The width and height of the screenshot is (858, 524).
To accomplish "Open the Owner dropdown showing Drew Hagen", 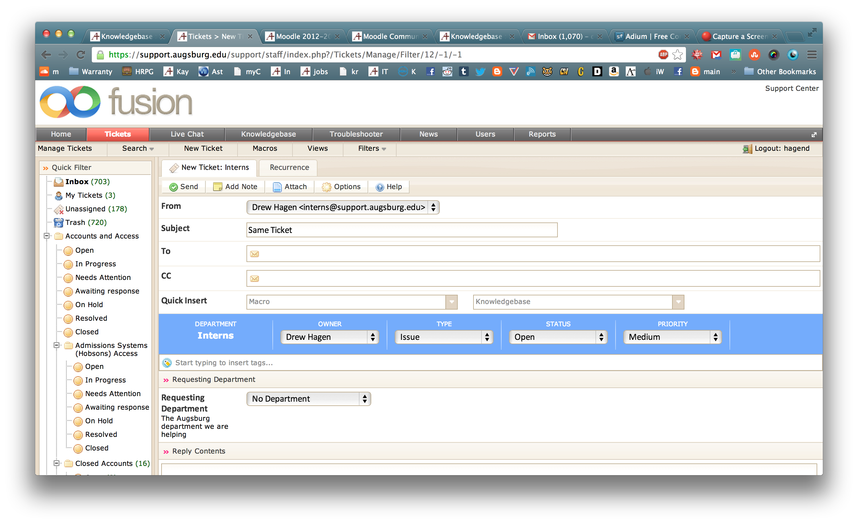I will tap(330, 337).
